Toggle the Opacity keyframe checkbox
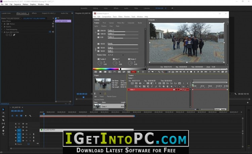 click(x=98, y=44)
